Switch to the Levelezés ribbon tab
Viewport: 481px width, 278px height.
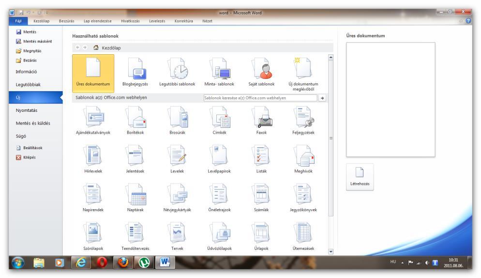pyautogui.click(x=157, y=21)
